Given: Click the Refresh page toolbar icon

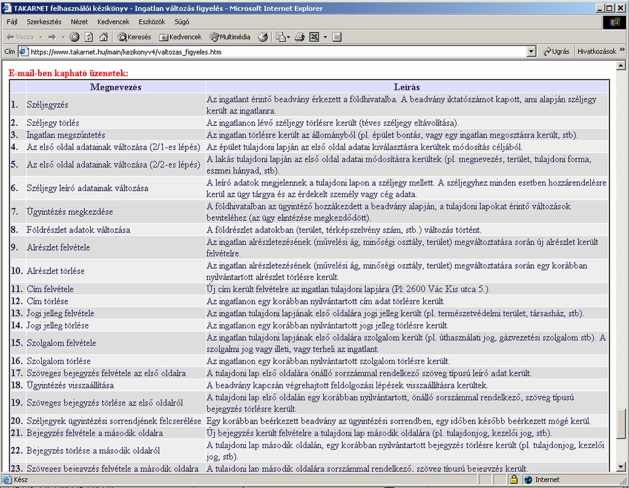Looking at the screenshot, I should point(88,37).
